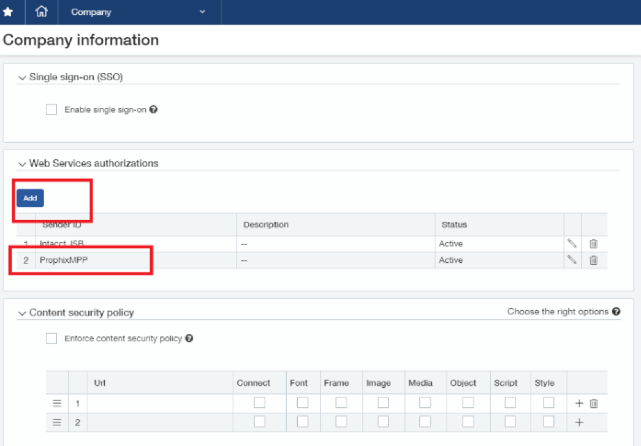Check Style for policy row 1

(548, 403)
